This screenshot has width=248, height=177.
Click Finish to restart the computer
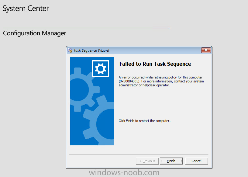171,161
